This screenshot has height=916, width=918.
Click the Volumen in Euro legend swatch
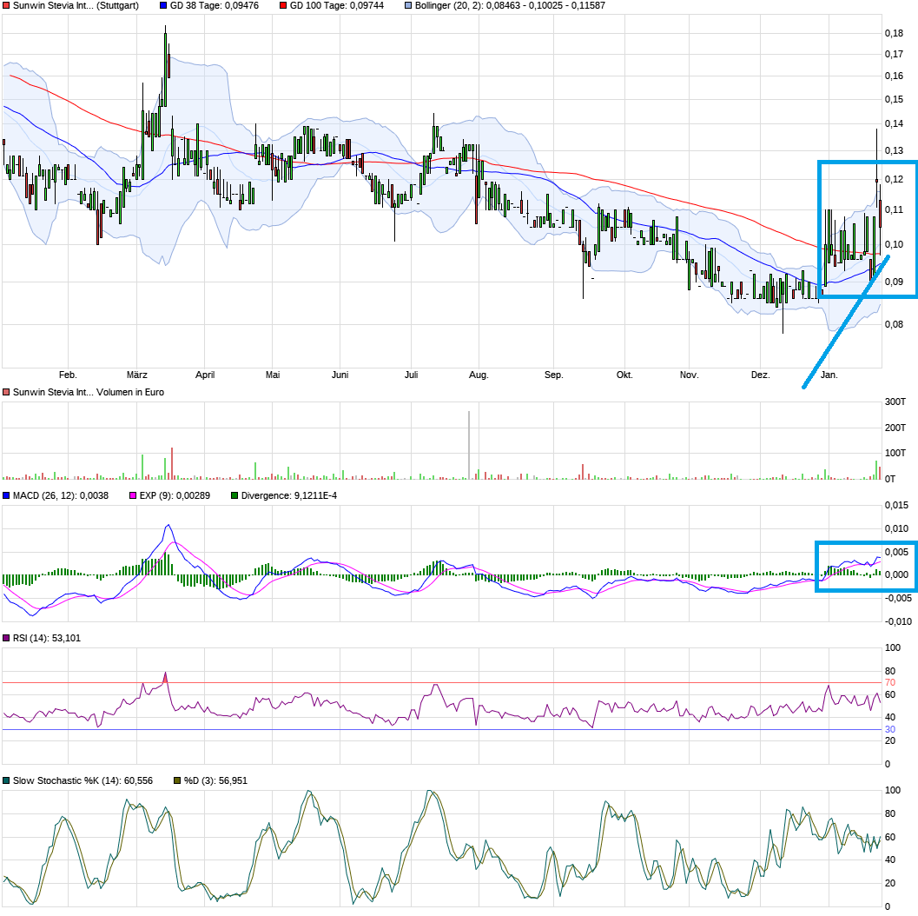point(6,393)
